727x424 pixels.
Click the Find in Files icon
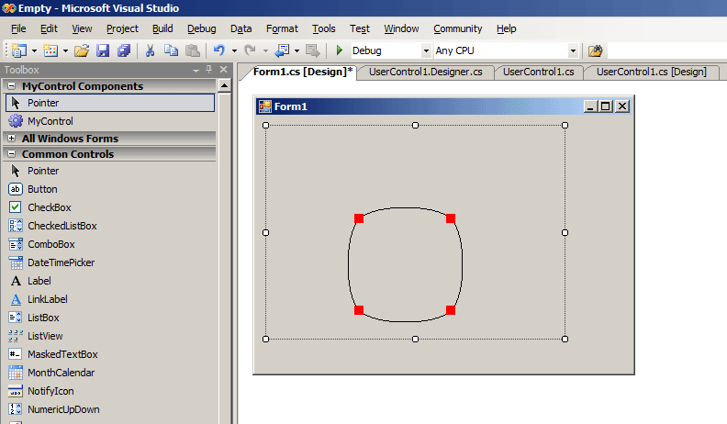596,50
